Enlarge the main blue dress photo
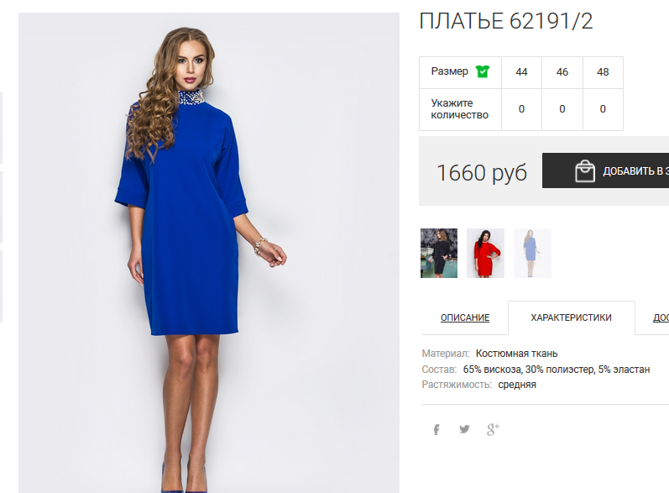 coord(209,253)
